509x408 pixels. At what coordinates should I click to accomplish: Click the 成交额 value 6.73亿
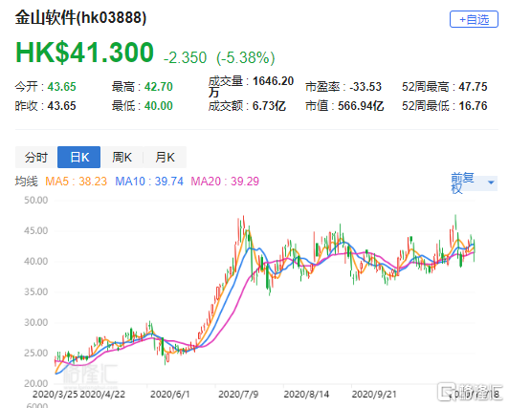[269, 106]
